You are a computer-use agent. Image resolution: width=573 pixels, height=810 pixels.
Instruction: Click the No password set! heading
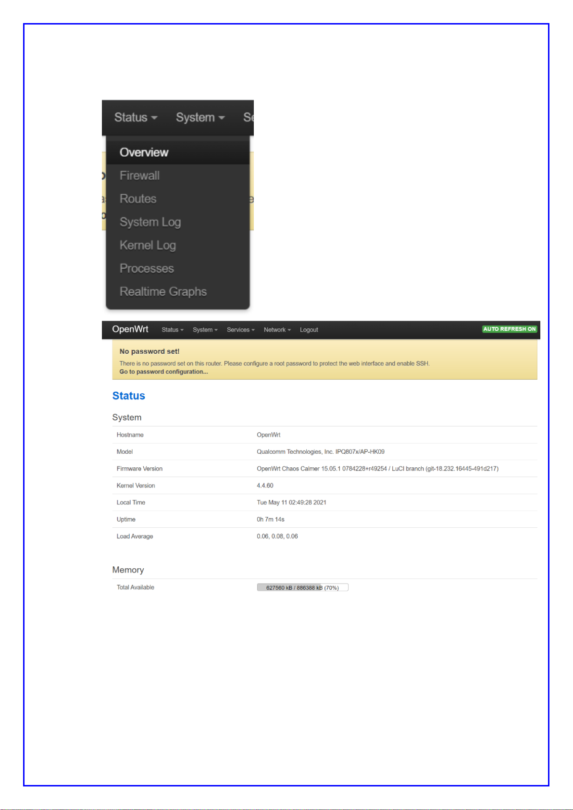[x=149, y=351]
